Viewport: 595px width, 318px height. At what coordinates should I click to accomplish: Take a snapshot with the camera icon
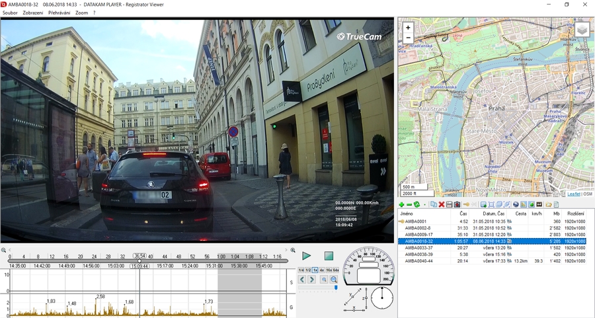(457, 204)
